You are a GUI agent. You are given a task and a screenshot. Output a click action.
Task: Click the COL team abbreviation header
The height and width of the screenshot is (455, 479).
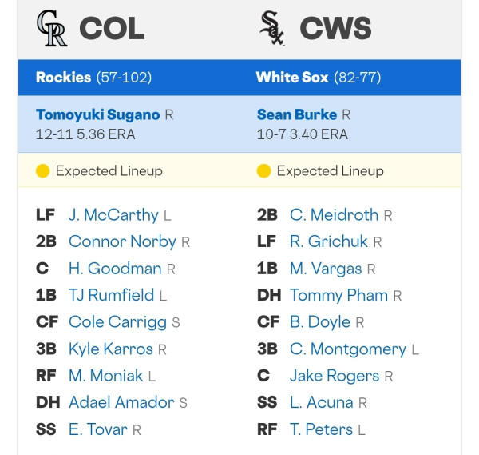coord(112,29)
